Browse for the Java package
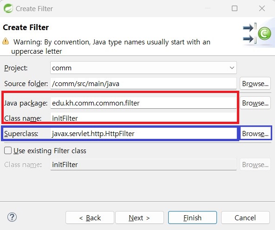 click(255, 103)
